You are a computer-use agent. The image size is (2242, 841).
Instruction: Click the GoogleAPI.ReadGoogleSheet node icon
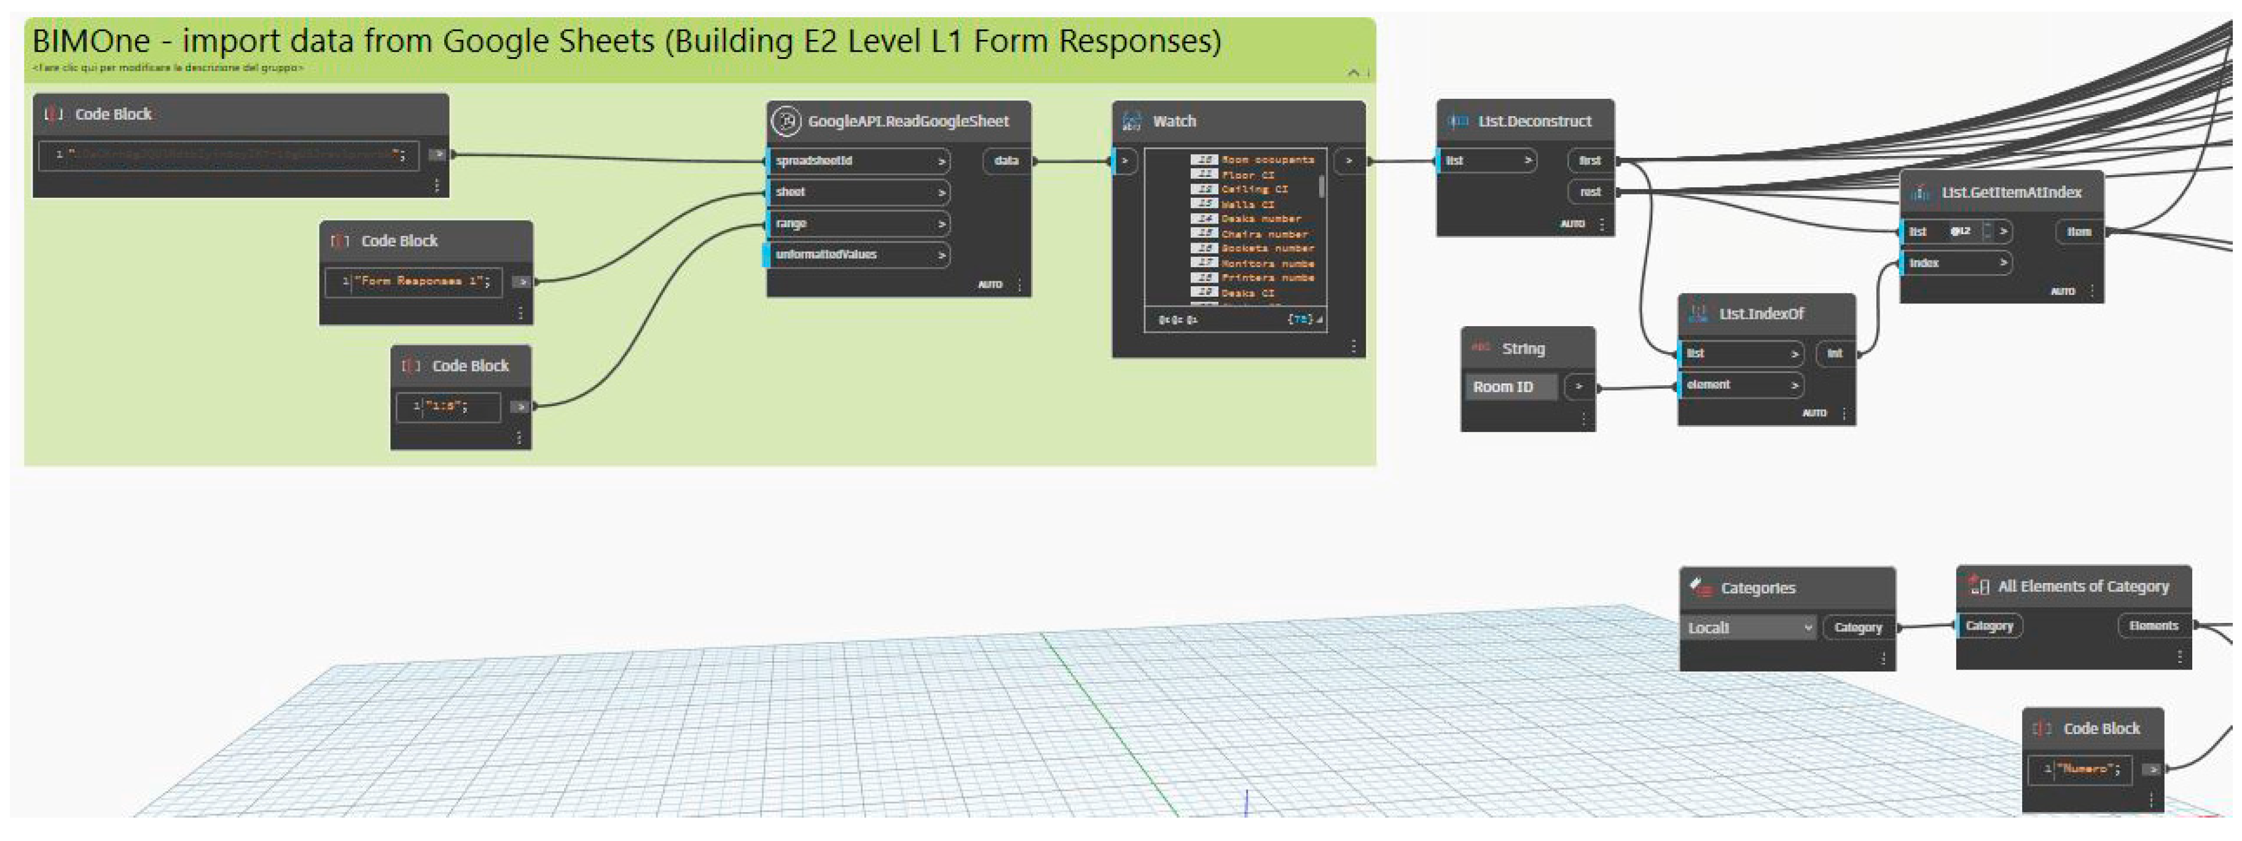pos(786,121)
